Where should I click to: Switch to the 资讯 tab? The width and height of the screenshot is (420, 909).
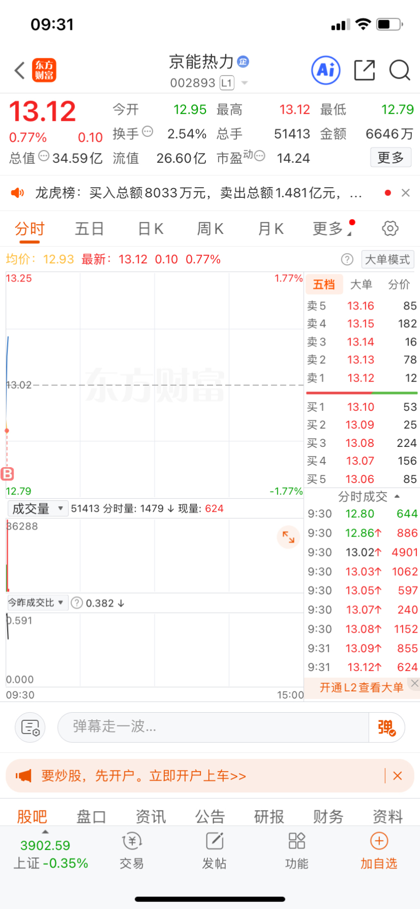pyautogui.click(x=151, y=816)
